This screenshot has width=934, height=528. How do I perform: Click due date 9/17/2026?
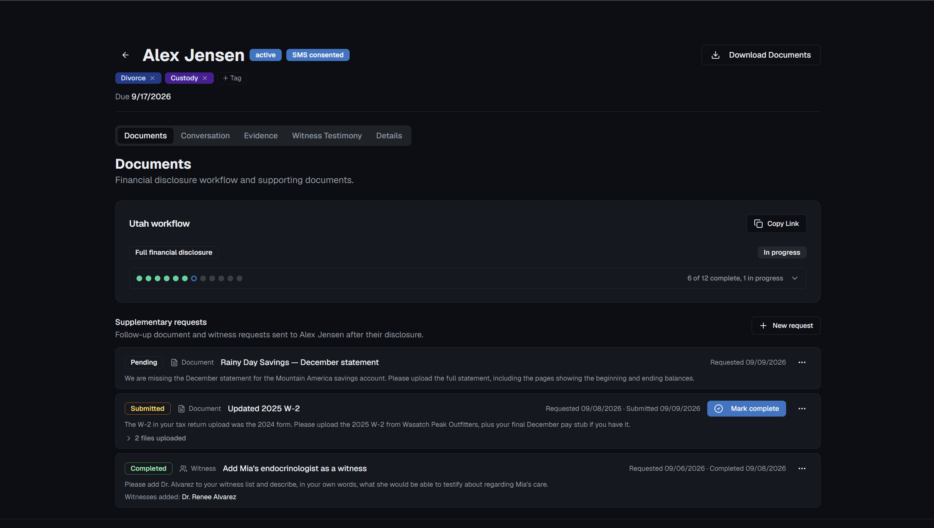151,97
